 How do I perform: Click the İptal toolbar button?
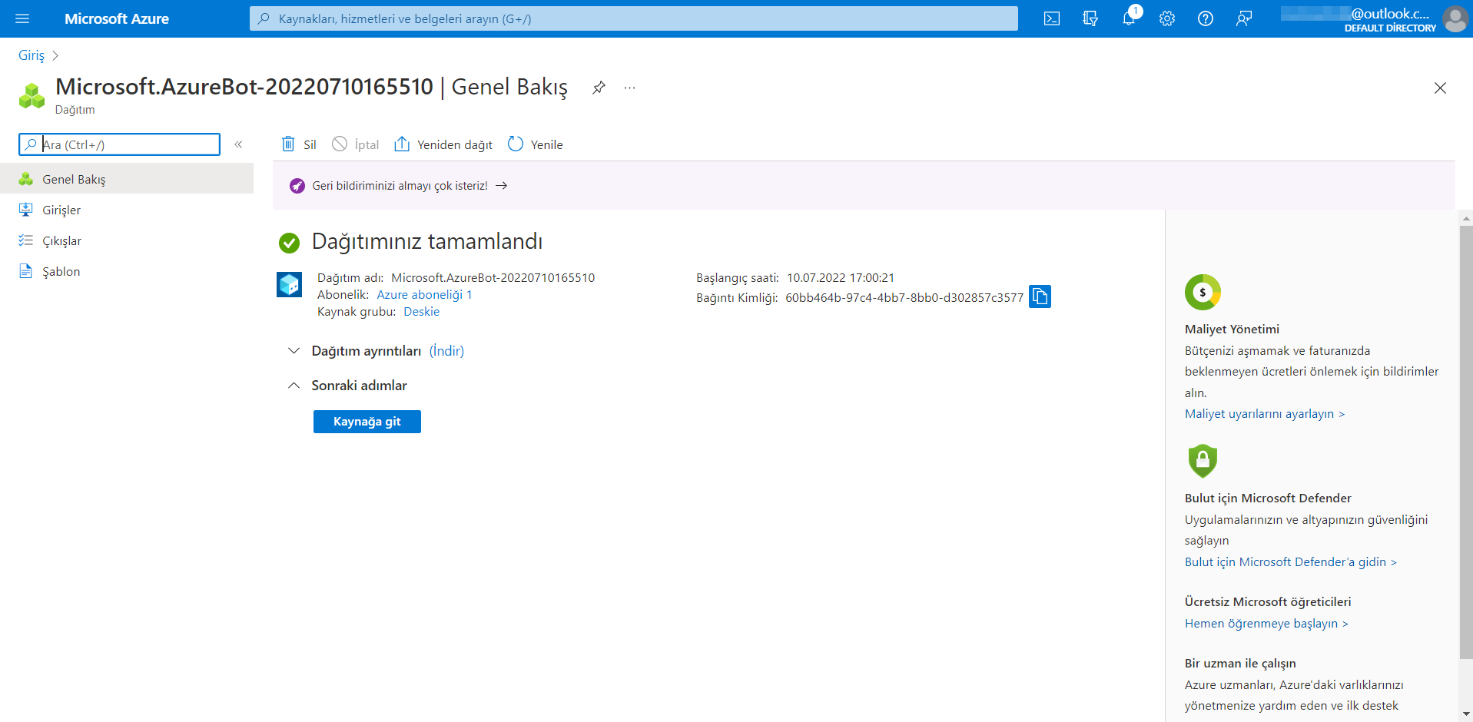356,144
